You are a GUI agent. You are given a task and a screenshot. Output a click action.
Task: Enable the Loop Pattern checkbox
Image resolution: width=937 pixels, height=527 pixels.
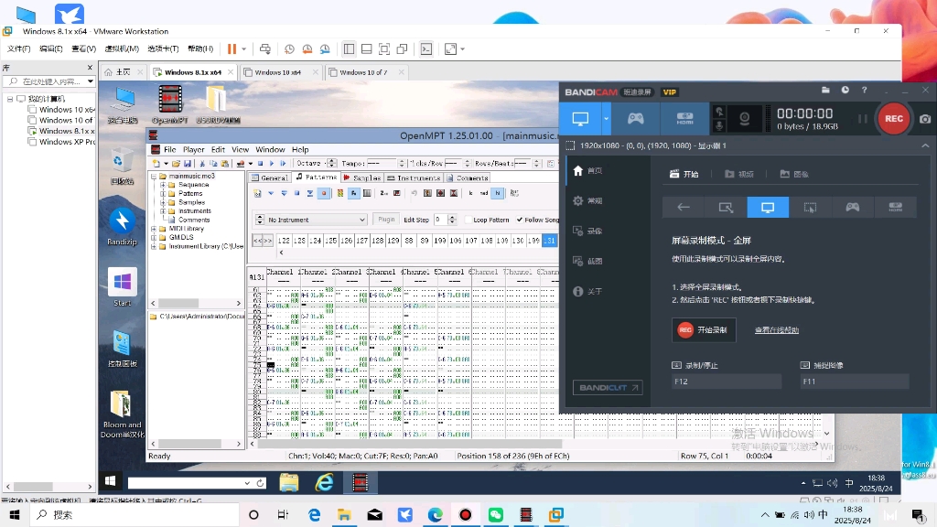click(468, 220)
